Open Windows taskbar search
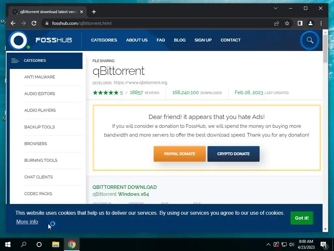 (x=23, y=244)
